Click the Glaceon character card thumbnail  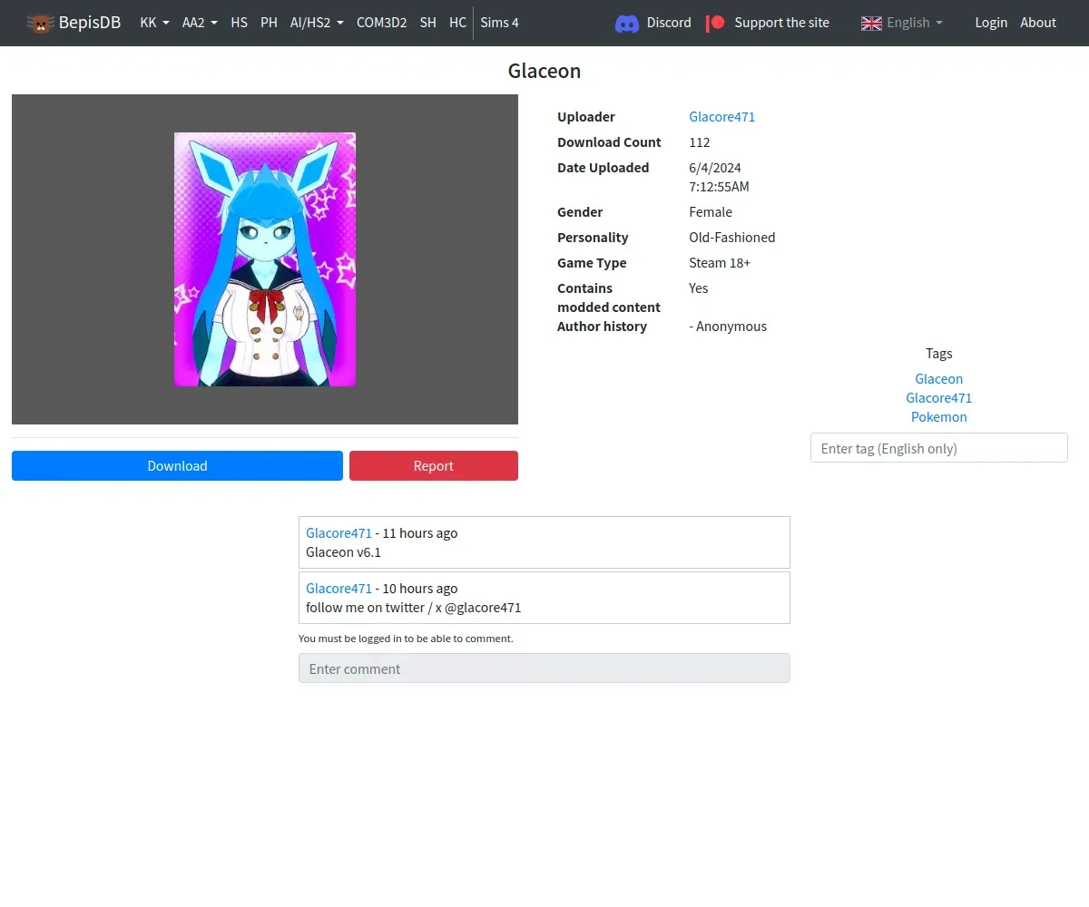click(x=265, y=259)
